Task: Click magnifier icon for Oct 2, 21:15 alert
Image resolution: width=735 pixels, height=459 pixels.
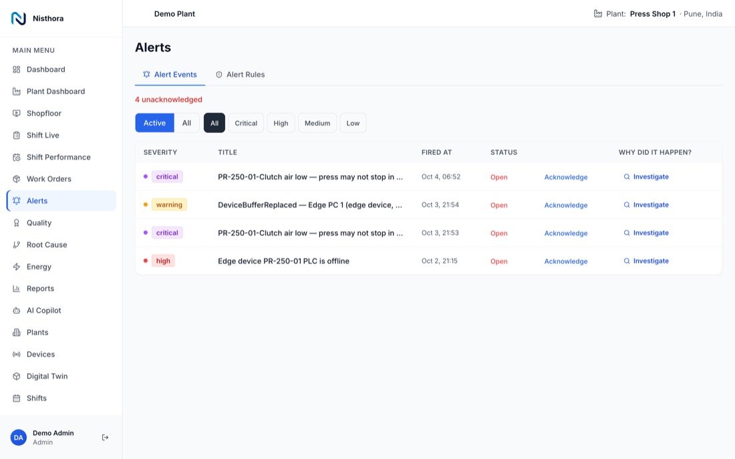Action: point(627,261)
